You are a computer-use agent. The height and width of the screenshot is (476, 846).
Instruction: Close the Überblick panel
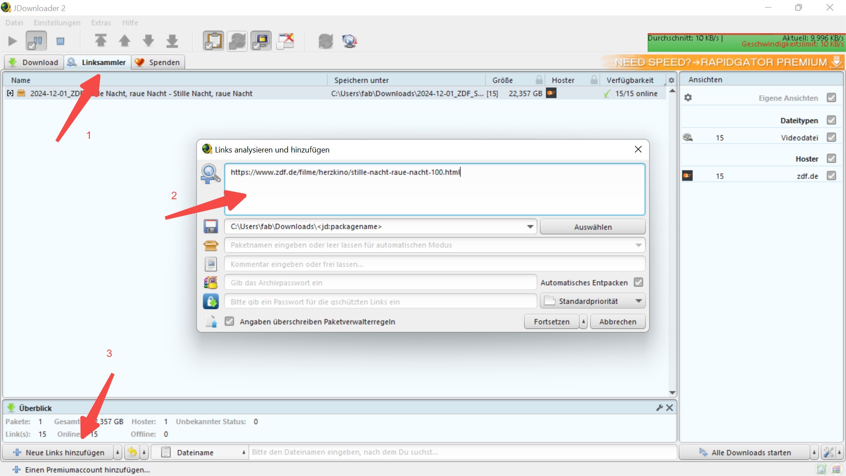[669, 408]
